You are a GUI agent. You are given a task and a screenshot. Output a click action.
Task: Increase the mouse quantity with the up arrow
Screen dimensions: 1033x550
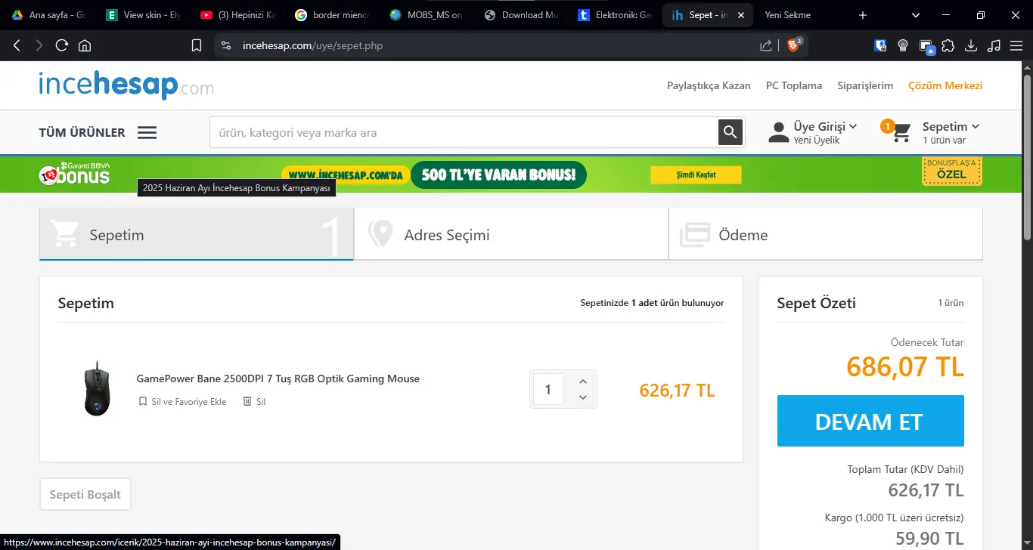pyautogui.click(x=582, y=382)
